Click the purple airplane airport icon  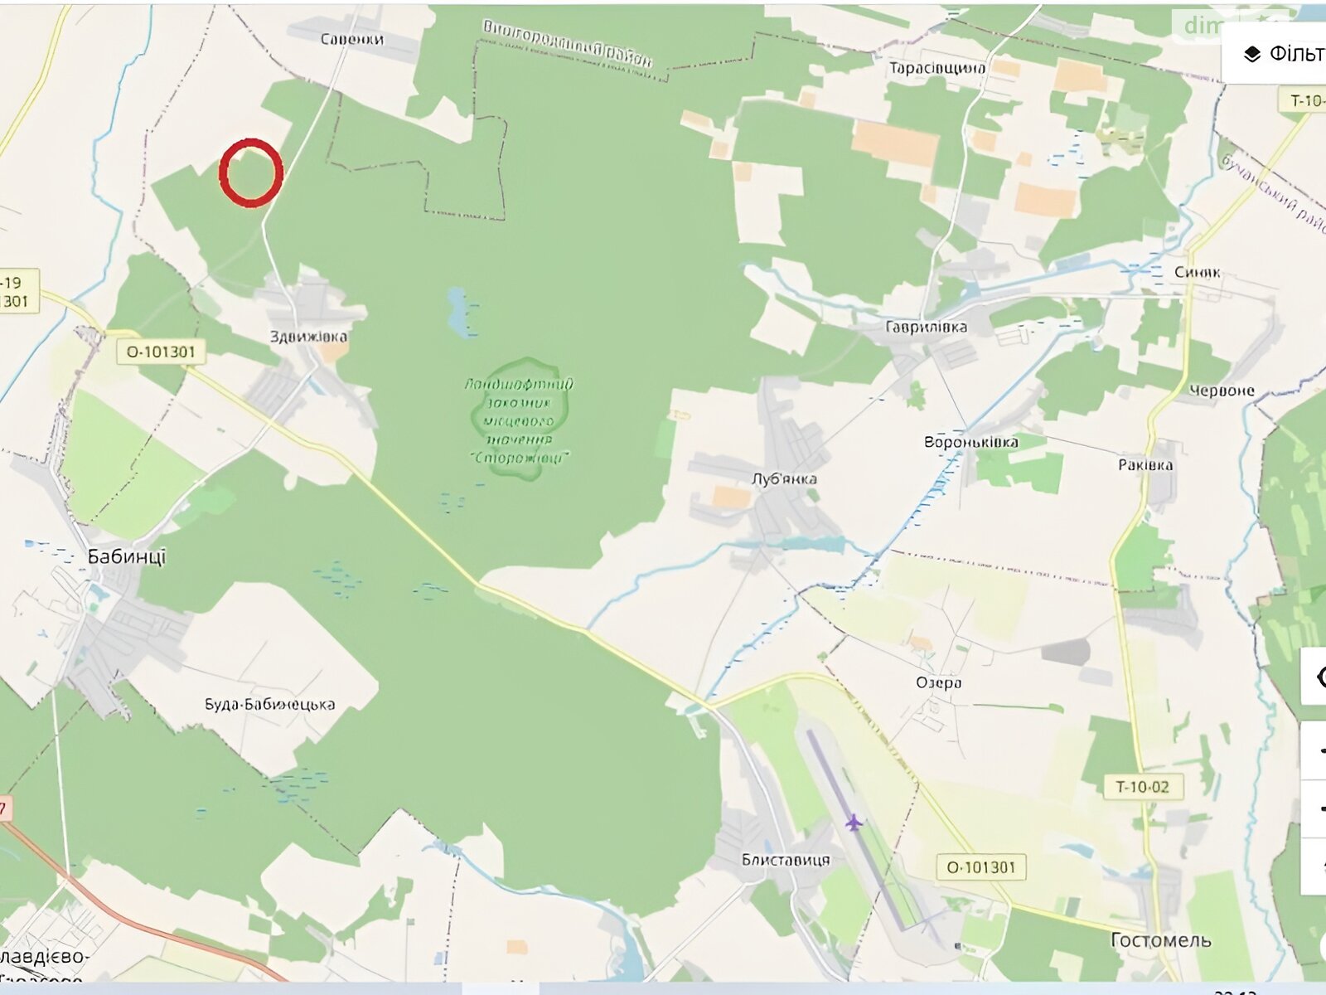854,823
